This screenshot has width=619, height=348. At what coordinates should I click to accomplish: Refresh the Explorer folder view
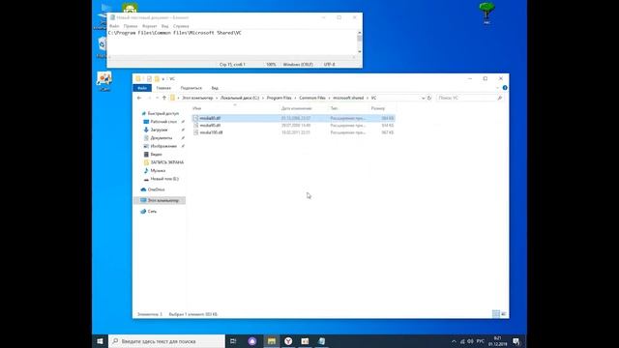tap(429, 98)
